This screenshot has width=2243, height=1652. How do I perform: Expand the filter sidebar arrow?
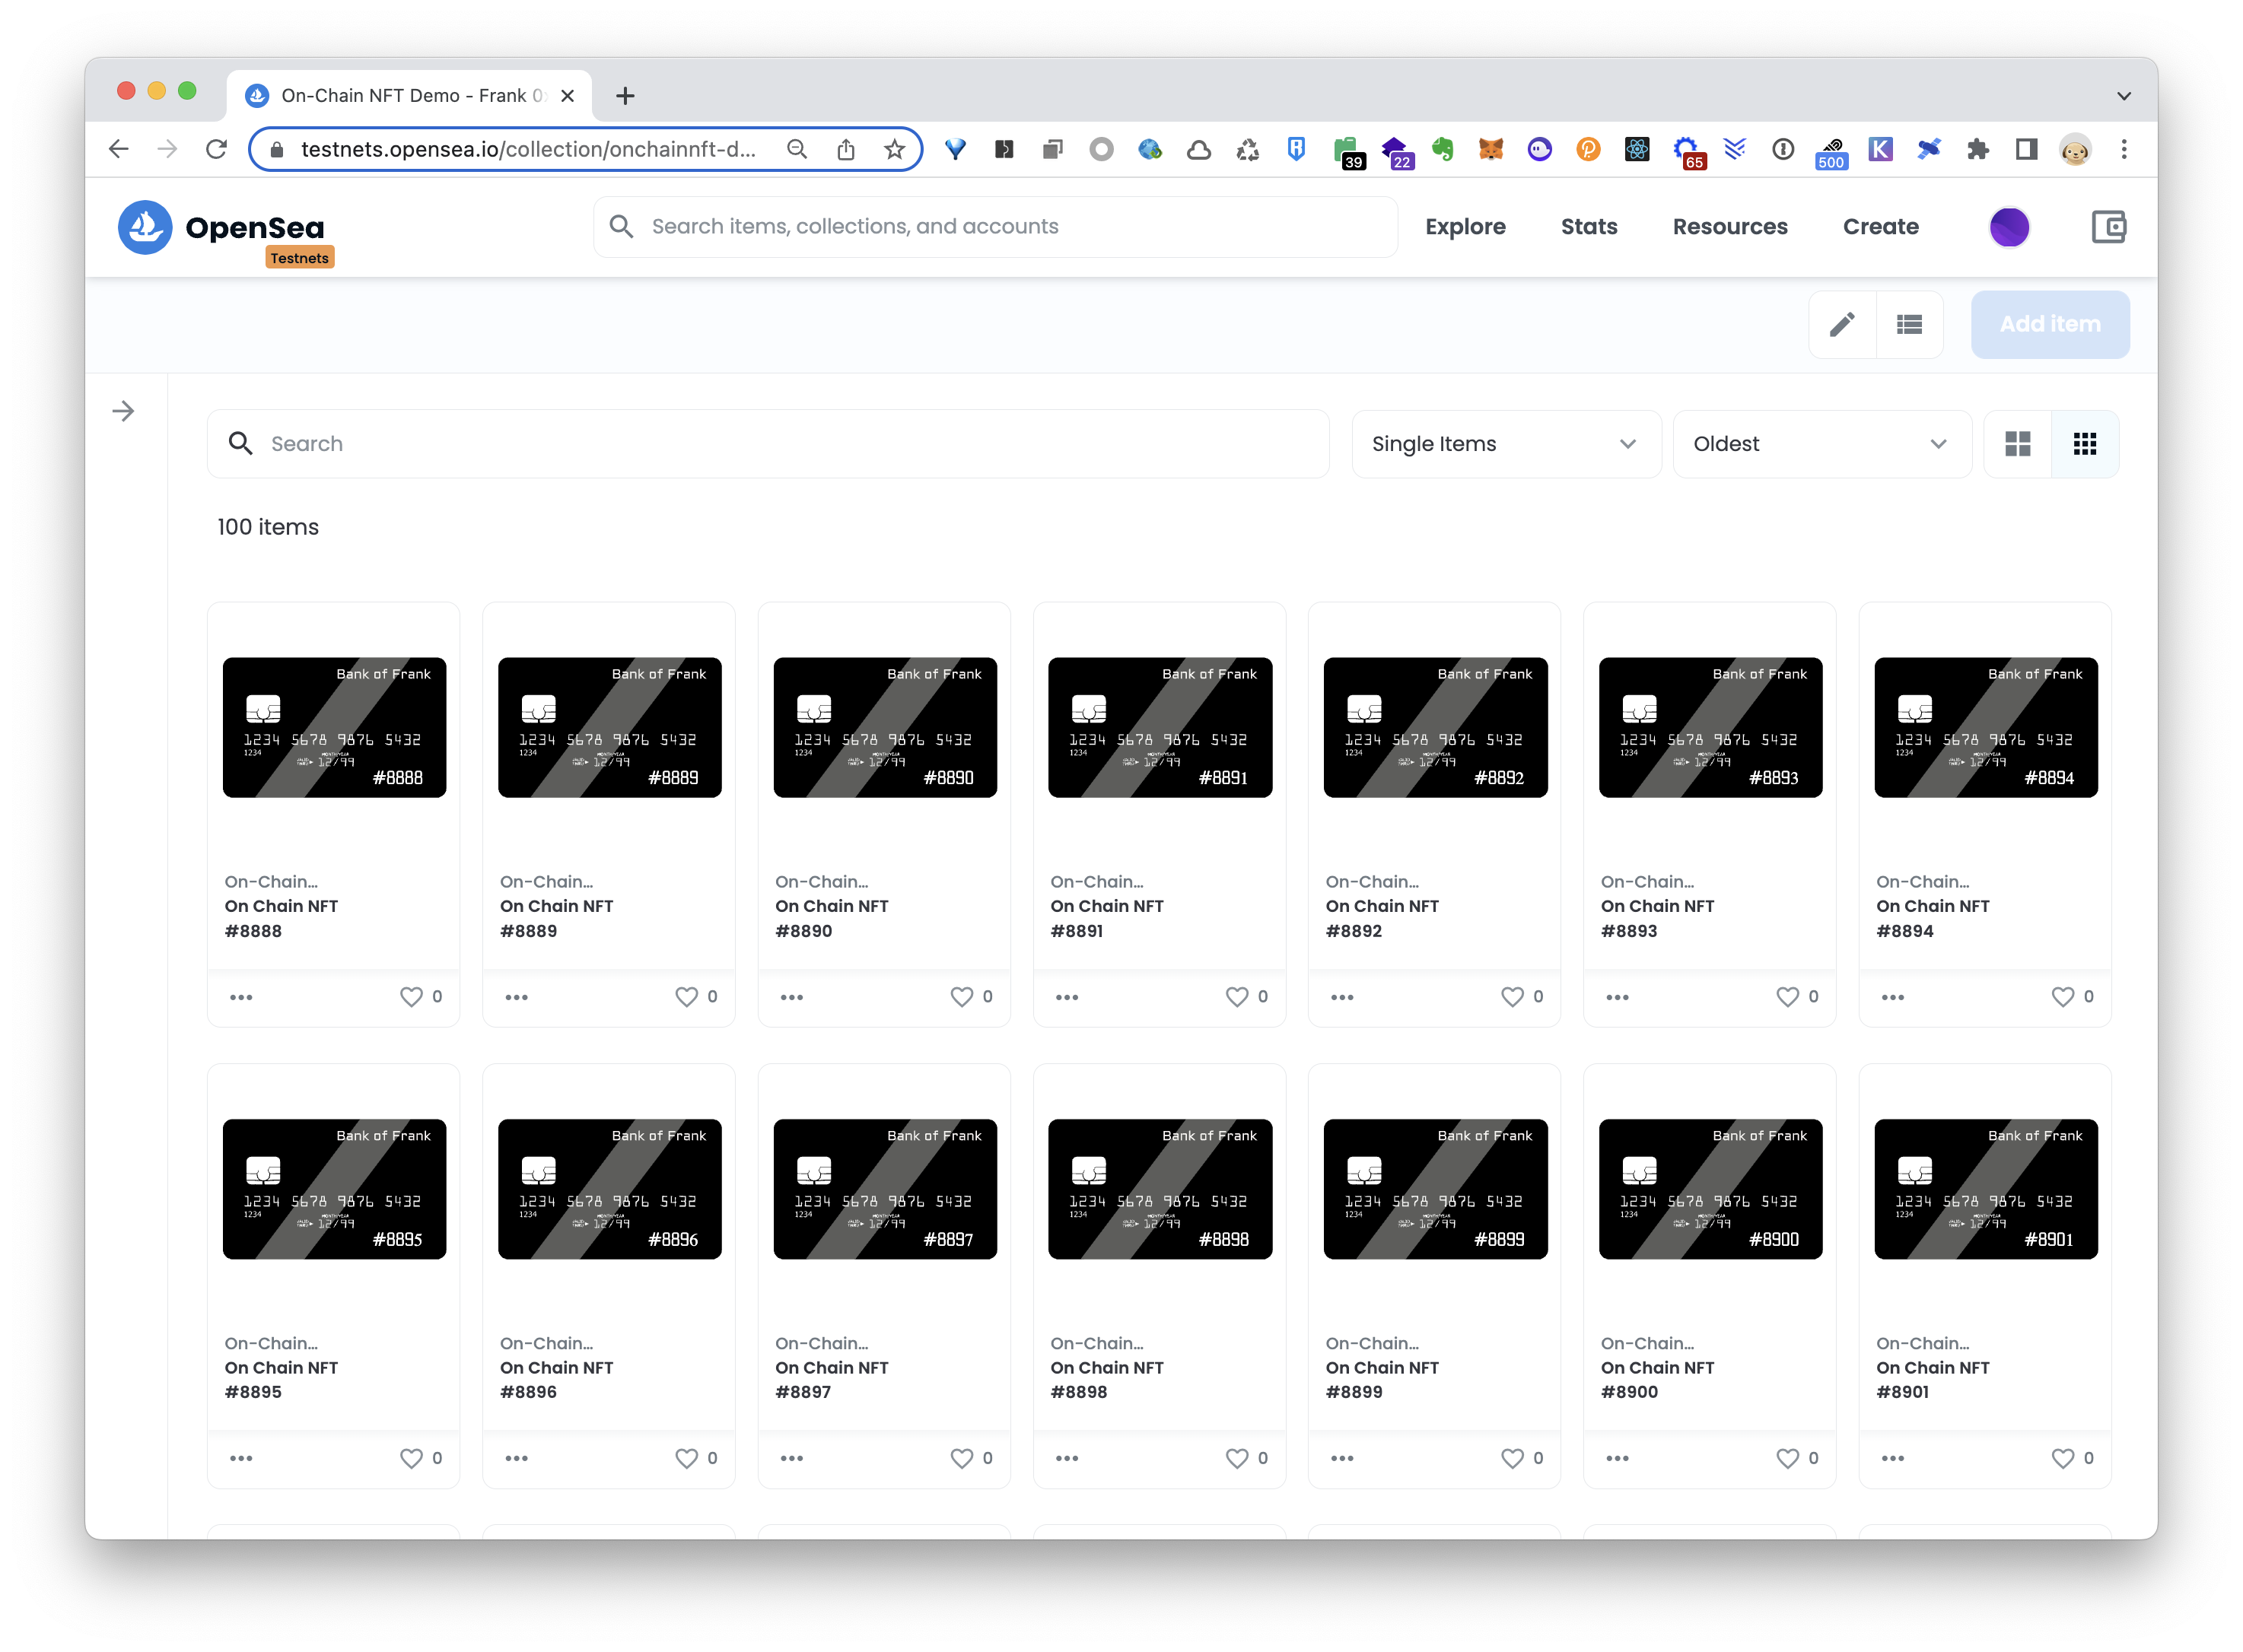tap(123, 411)
